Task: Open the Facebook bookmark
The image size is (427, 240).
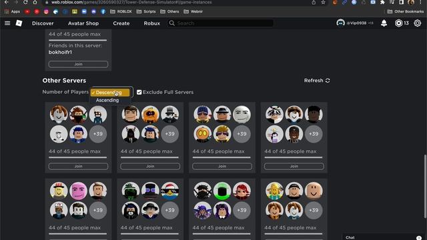Action: 103,11
